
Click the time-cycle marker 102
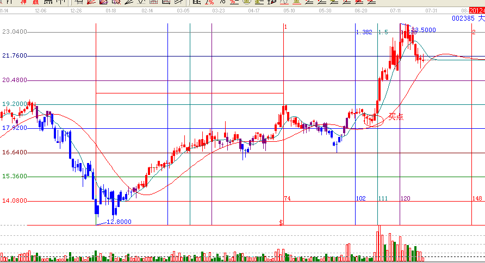coord(360,199)
